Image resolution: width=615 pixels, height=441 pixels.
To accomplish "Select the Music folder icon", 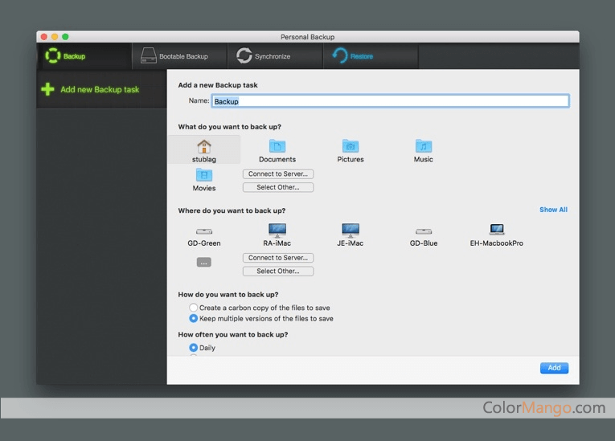I will [424, 146].
